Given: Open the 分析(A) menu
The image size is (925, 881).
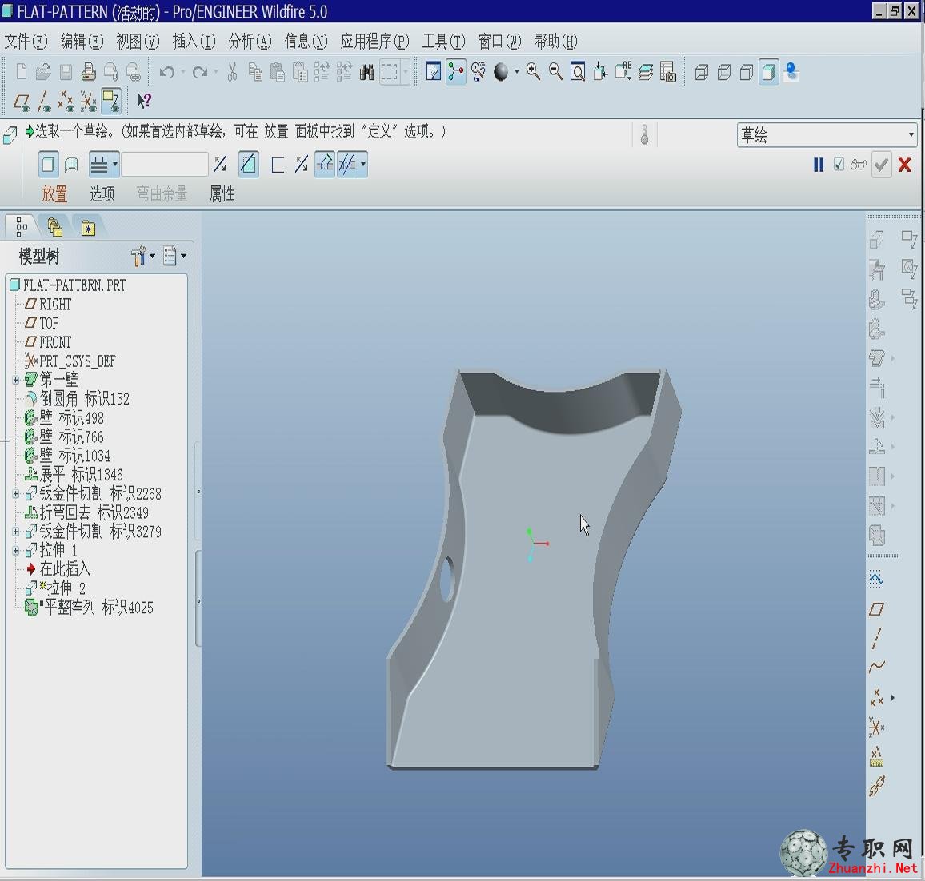Looking at the screenshot, I should [x=250, y=42].
